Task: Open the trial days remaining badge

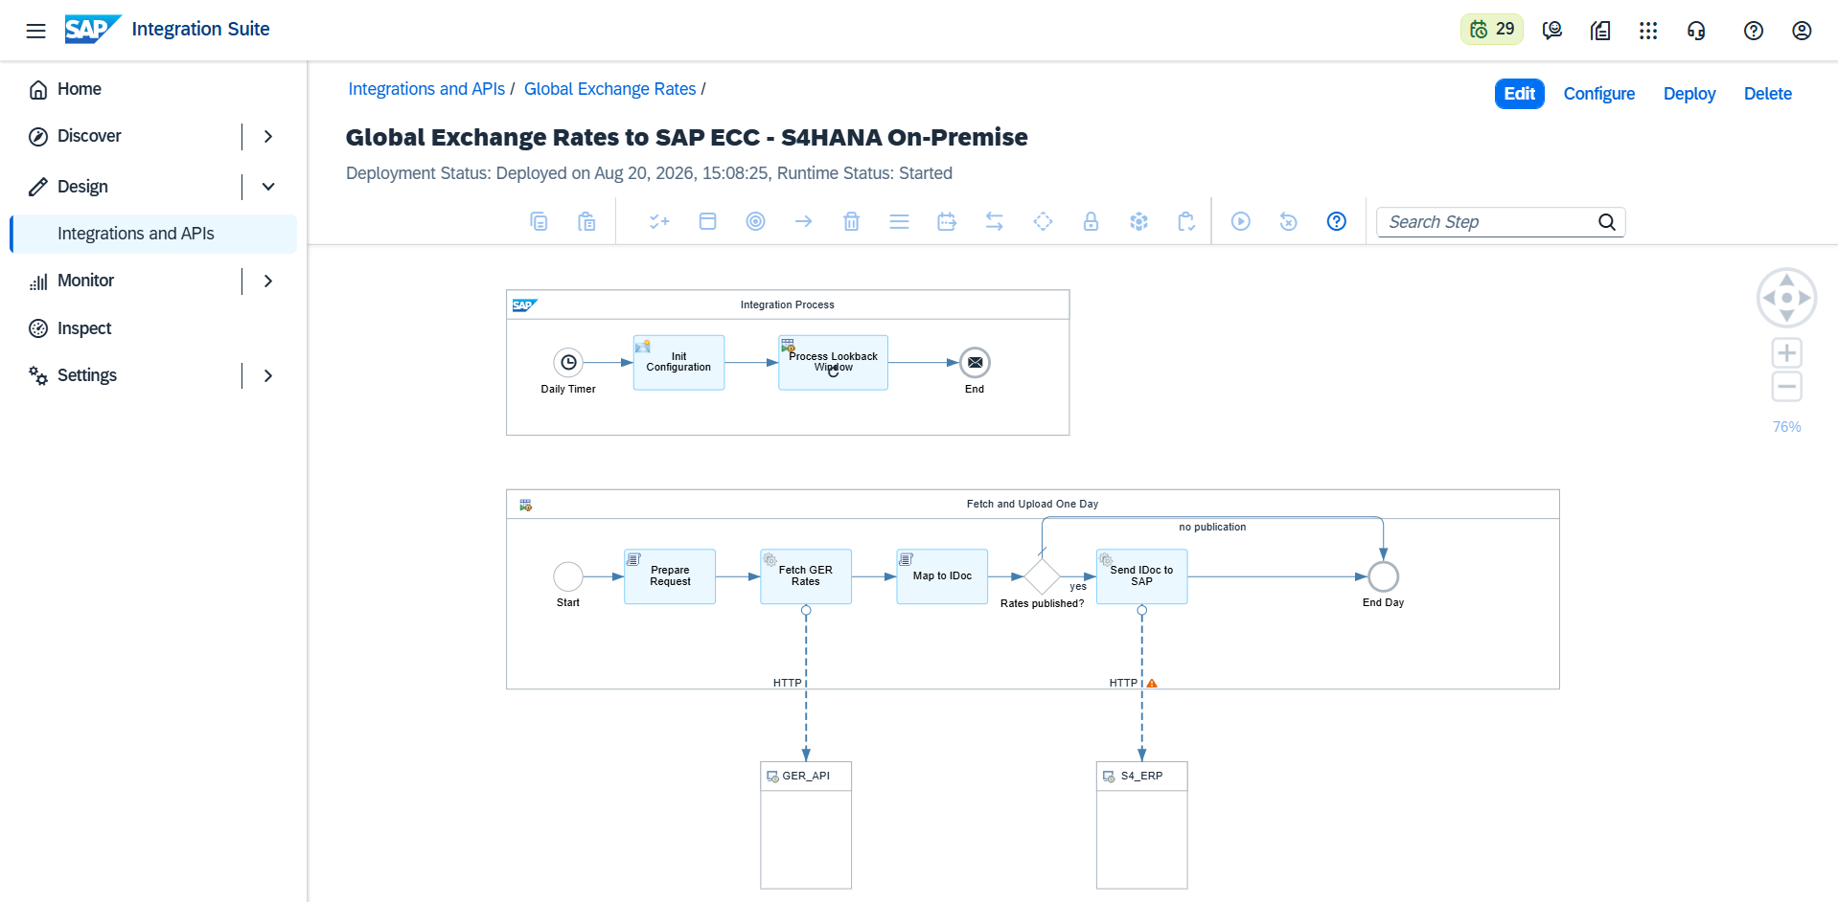Action: tap(1491, 30)
